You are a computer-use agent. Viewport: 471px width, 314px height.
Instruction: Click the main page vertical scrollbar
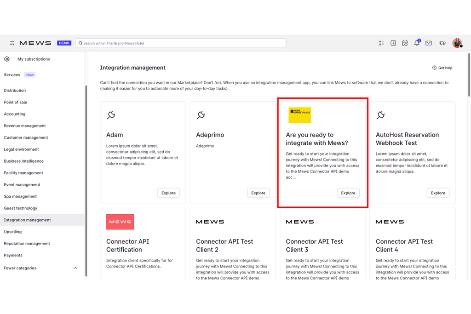[469, 75]
